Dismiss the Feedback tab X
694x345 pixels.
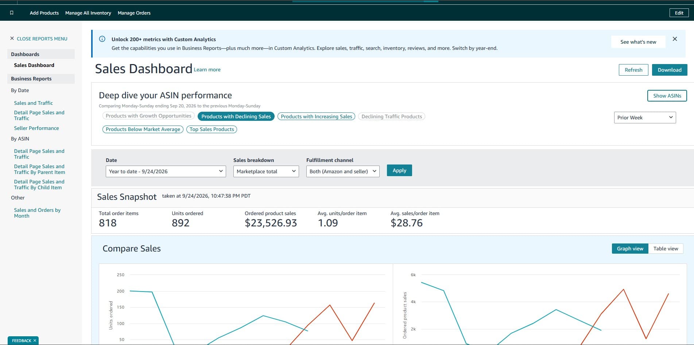[35, 341]
